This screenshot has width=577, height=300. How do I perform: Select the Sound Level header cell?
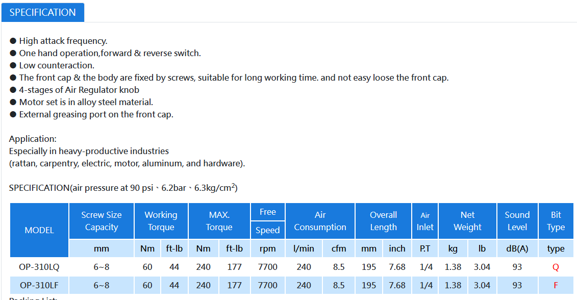tap(517, 221)
